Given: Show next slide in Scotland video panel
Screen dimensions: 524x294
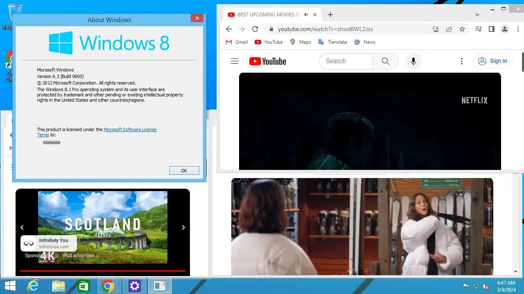Looking at the screenshot, I should tap(183, 227).
